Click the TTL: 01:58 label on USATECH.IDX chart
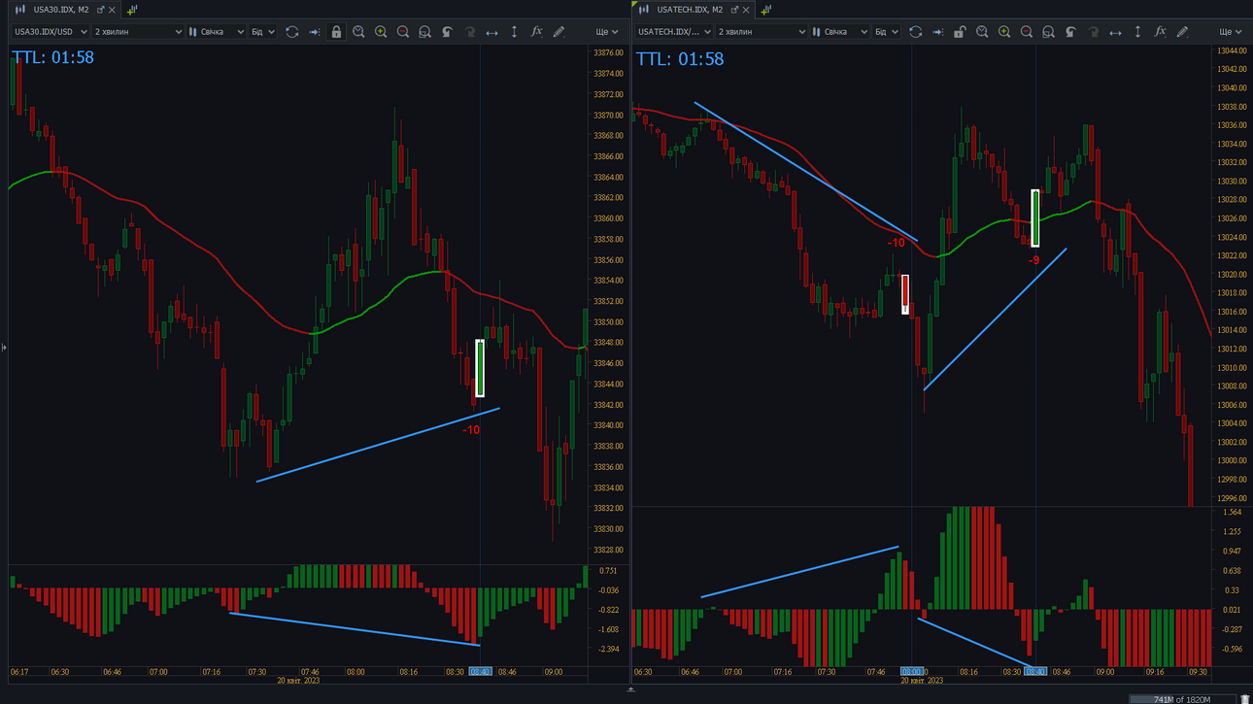 coord(680,59)
